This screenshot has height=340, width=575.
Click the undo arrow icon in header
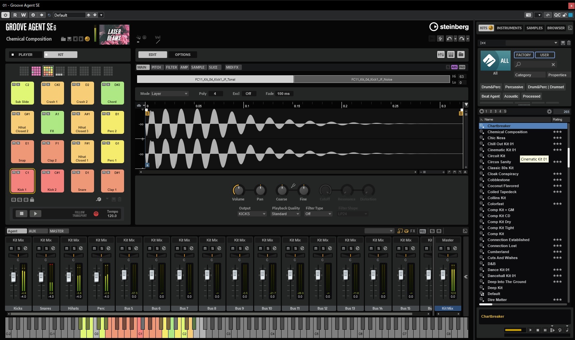tap(449, 39)
